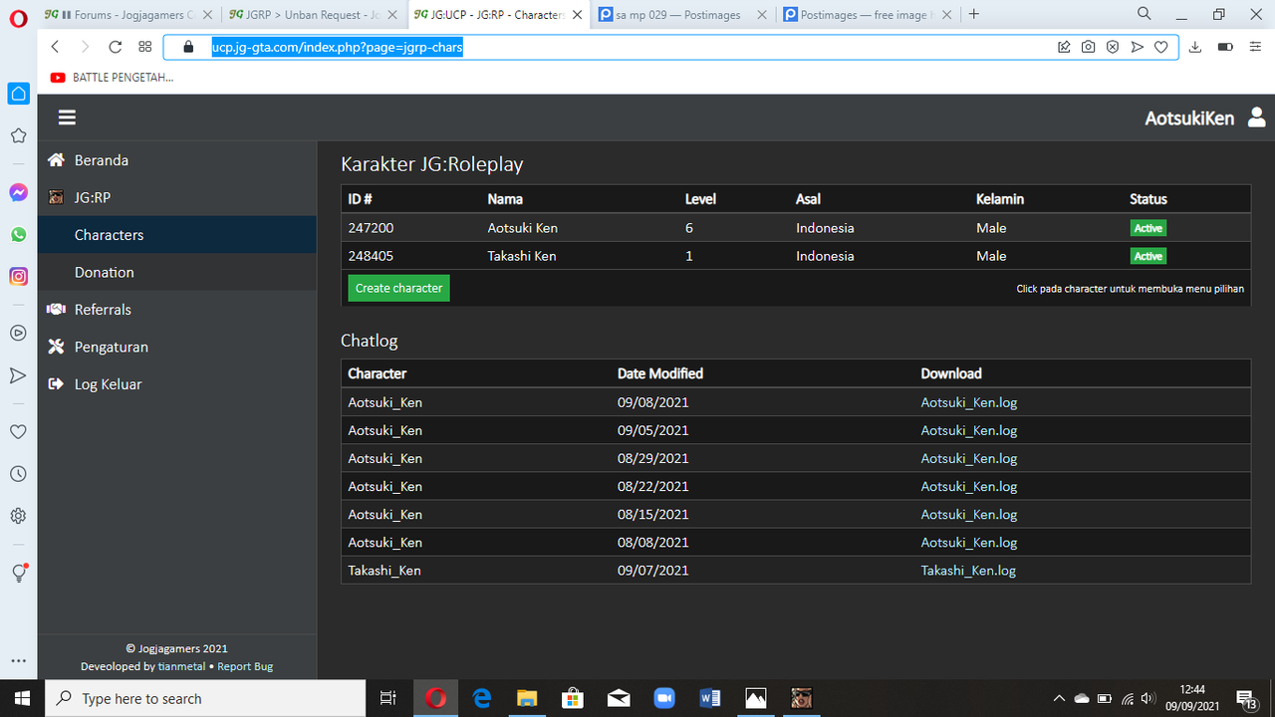Open history clock icon in sidebar
The width and height of the screenshot is (1275, 717).
pos(18,474)
